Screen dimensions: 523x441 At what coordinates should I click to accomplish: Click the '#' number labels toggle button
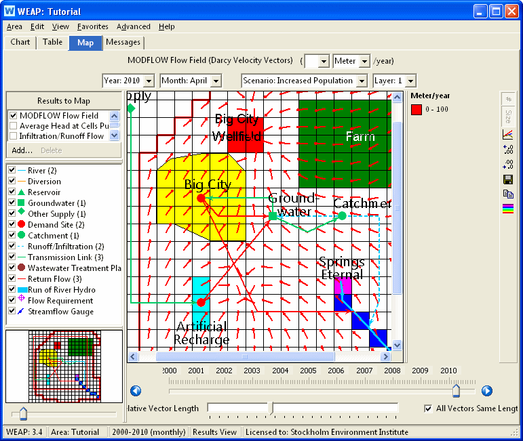pos(508,99)
